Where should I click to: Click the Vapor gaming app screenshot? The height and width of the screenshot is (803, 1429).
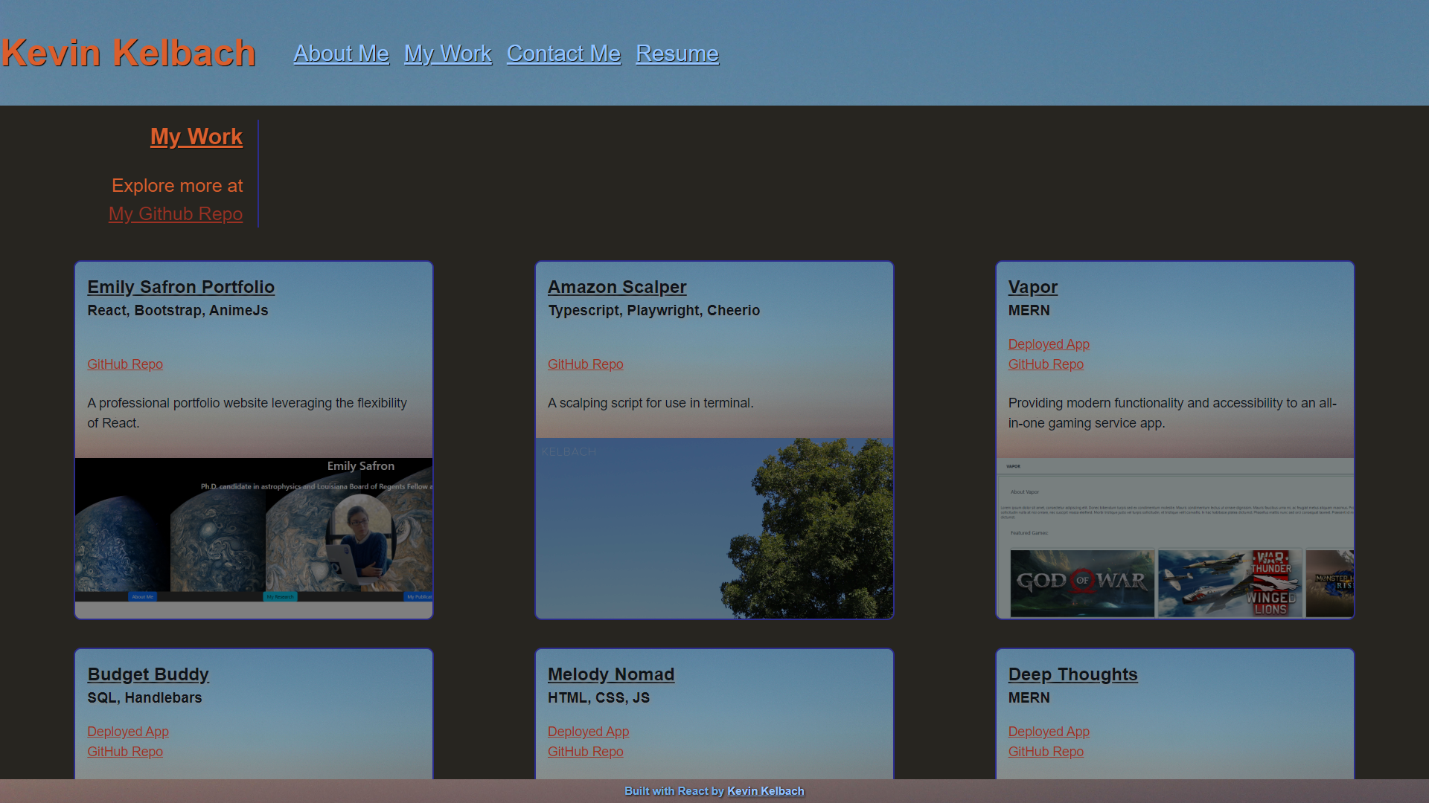pos(1174,537)
